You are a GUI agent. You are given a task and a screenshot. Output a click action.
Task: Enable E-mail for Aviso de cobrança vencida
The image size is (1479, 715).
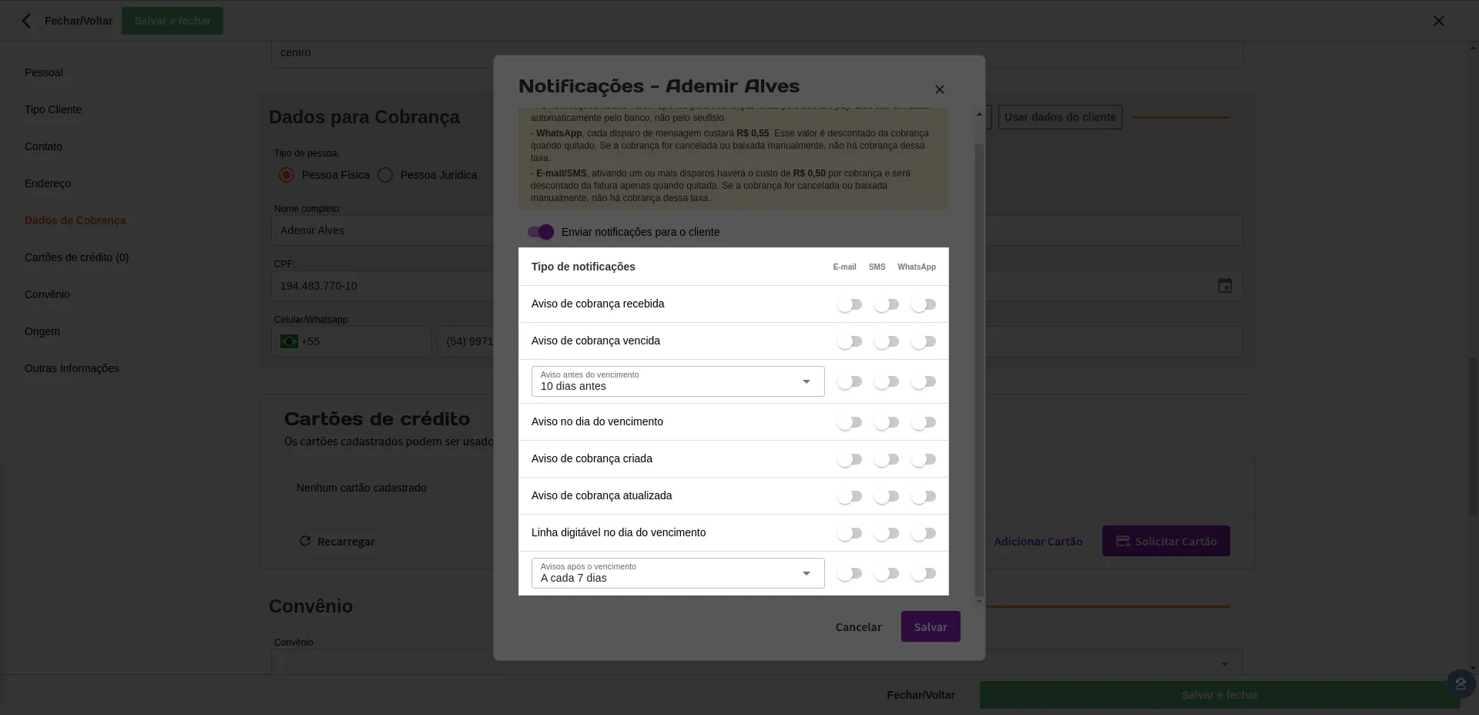(x=849, y=341)
